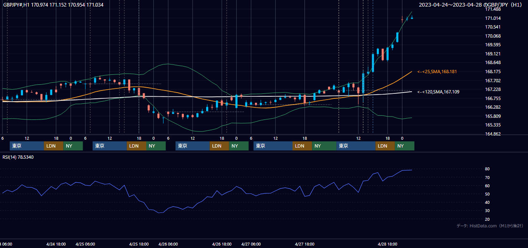Click price axis value 164.862
Image resolution: width=528 pixels, height=248 pixels.
[493, 134]
